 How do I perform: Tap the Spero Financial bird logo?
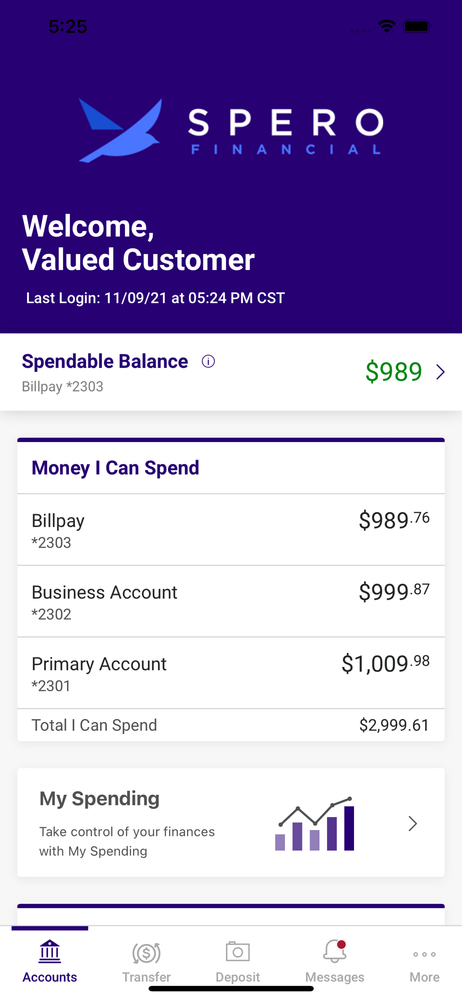(x=121, y=130)
